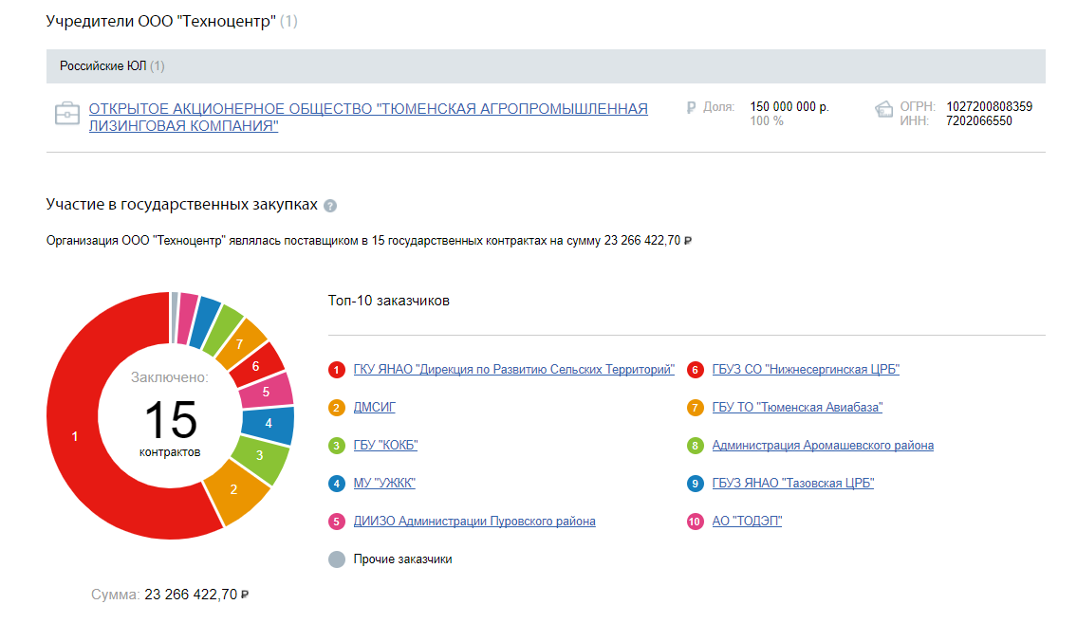Select pink donut segment labeled 5
Image resolution: width=1077 pixels, height=623 pixels.
tap(266, 392)
